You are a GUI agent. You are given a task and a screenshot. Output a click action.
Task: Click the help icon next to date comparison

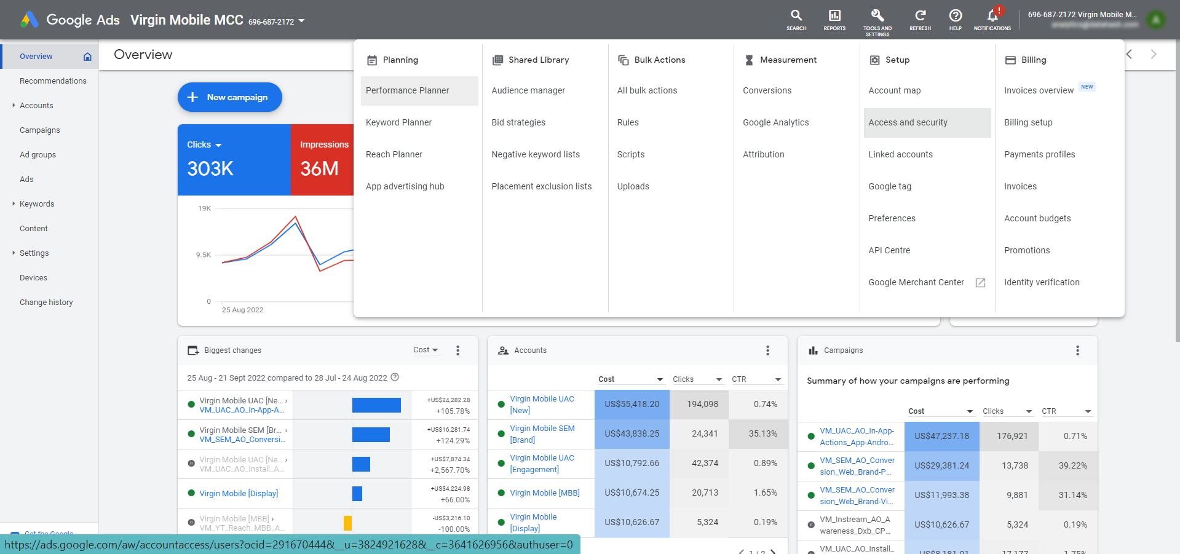click(x=395, y=378)
